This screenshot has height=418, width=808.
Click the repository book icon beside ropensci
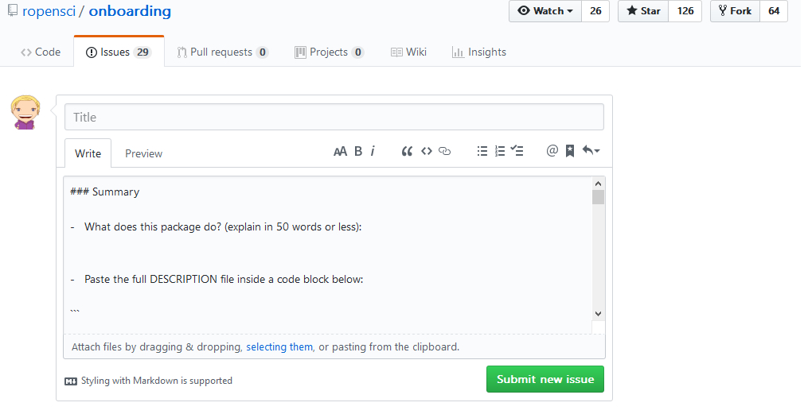click(x=13, y=10)
